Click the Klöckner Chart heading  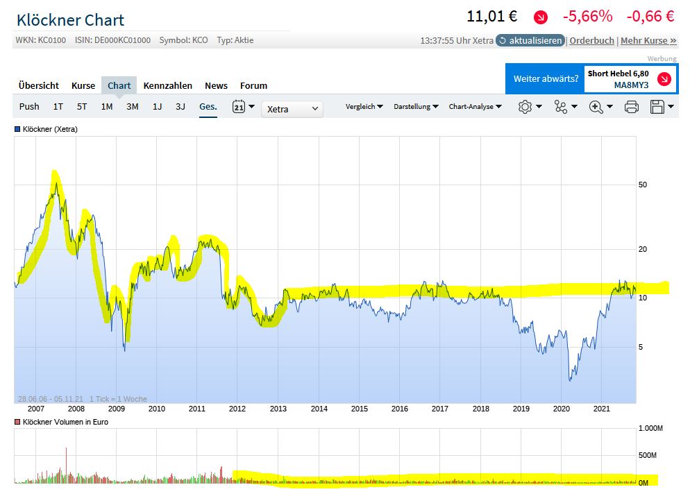pyautogui.click(x=70, y=20)
